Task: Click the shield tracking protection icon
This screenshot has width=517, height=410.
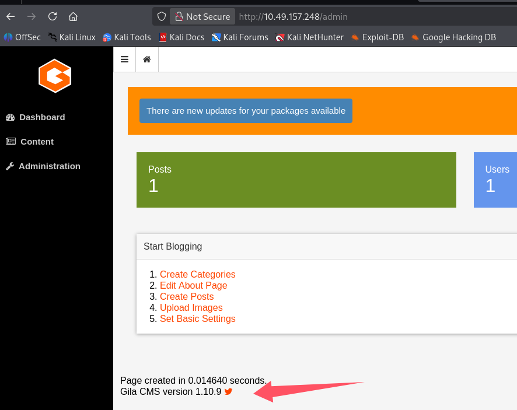Action: click(162, 16)
